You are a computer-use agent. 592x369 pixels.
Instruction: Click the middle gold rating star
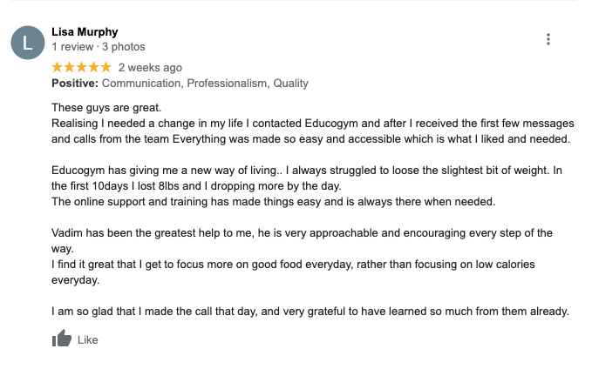pyautogui.click(x=82, y=68)
